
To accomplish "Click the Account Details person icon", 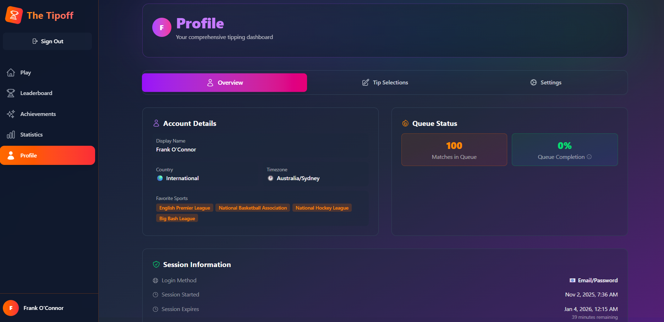I will pos(156,123).
